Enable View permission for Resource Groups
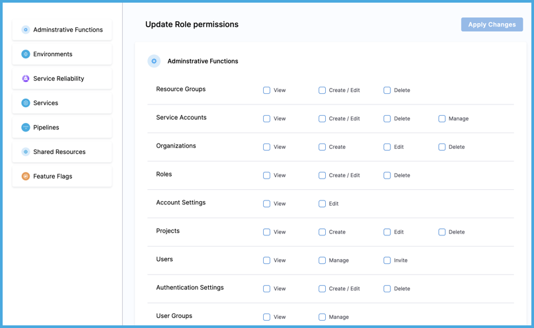 [x=267, y=91]
